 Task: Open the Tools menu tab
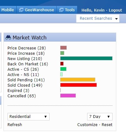(x=67, y=10)
